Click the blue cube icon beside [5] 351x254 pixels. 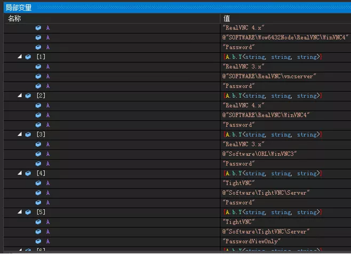tap(28, 212)
